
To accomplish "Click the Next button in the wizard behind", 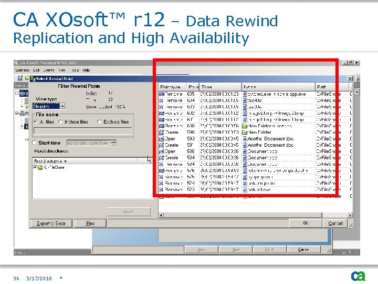I will click(x=236, y=249).
